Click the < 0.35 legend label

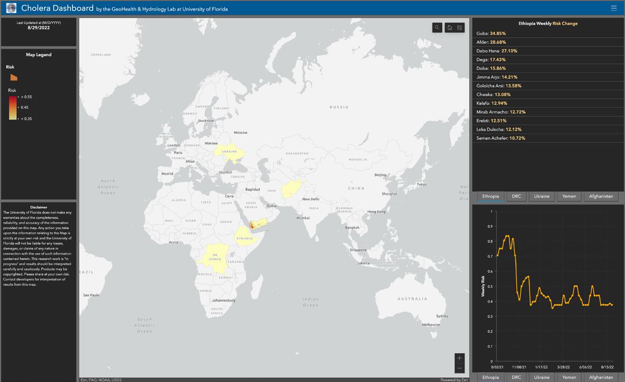[26, 118]
